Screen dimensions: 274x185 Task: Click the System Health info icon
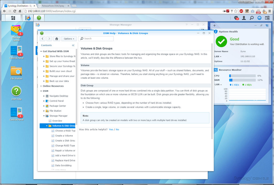216,32
